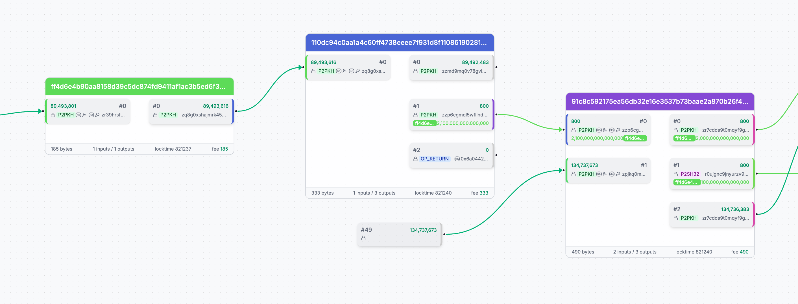Open transaction 110dc94c0aa1a4c60ff... header
Image resolution: width=798 pixels, height=304 pixels.
point(400,42)
